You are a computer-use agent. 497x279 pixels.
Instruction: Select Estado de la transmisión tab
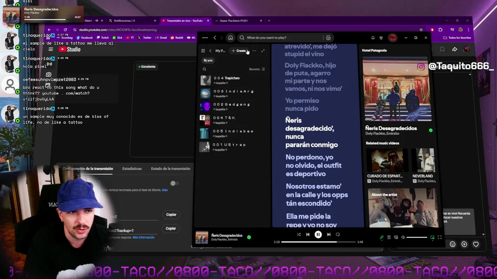coord(170,169)
